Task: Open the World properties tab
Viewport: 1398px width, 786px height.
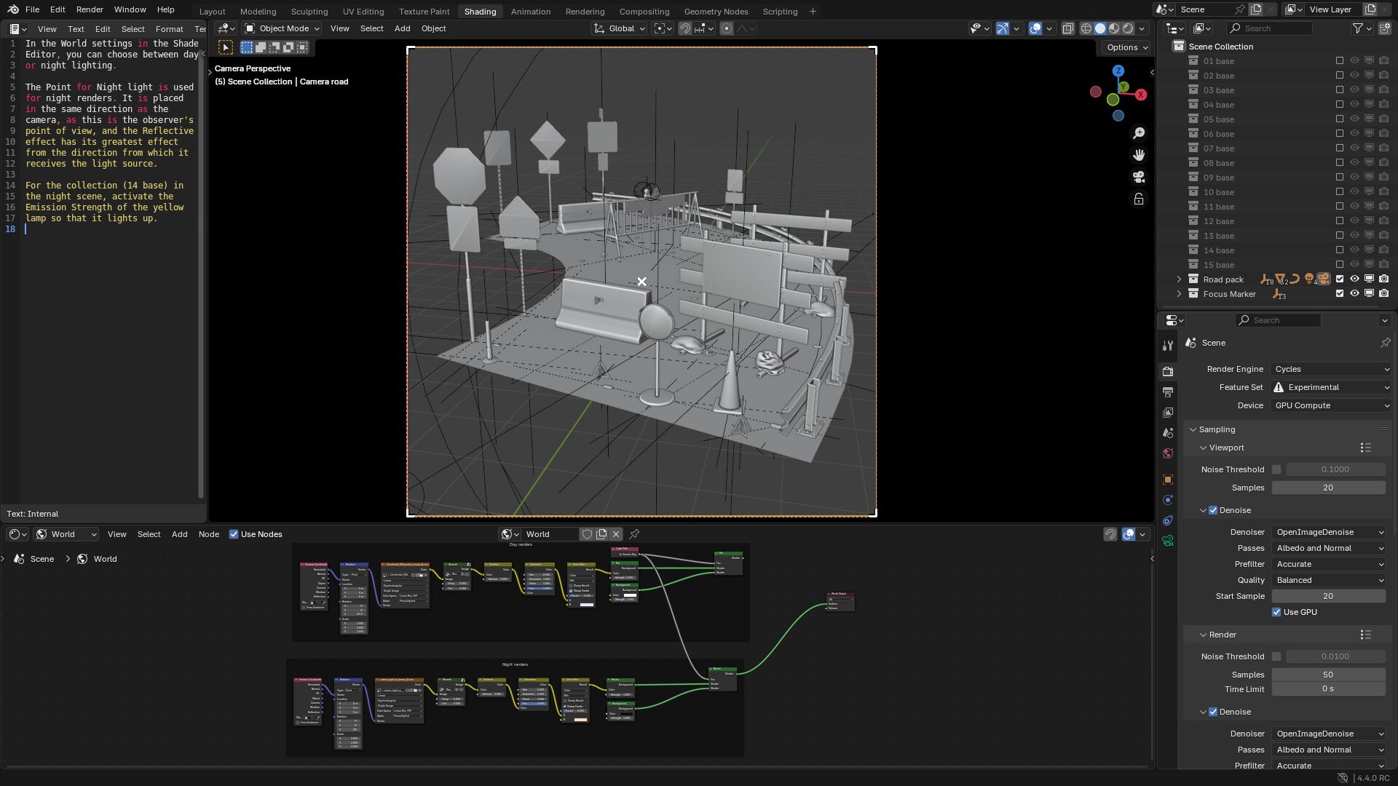Action: [x=1168, y=453]
